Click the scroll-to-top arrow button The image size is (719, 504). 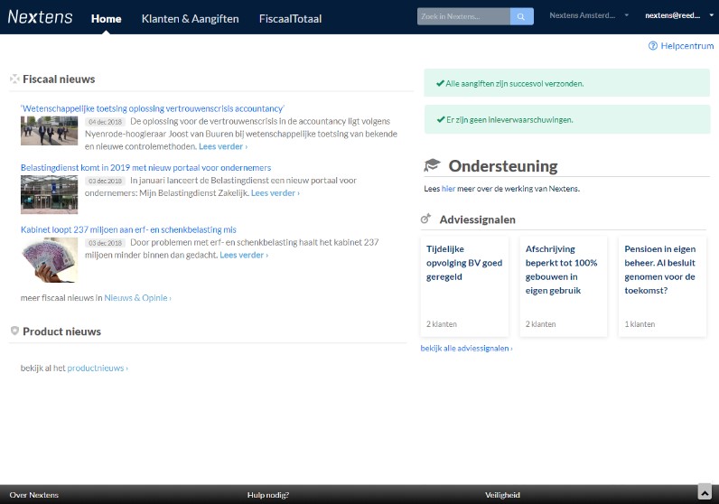[x=705, y=492]
